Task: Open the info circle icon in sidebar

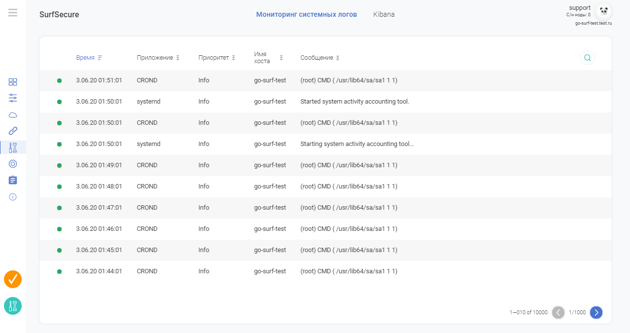Action: coord(13,197)
